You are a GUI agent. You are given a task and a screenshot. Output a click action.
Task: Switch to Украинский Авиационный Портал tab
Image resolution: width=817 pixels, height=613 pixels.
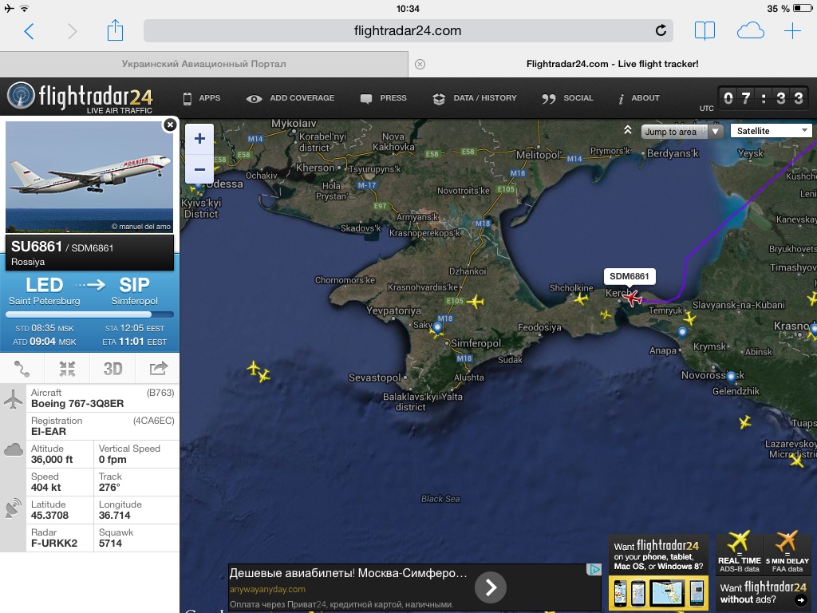coord(203,64)
